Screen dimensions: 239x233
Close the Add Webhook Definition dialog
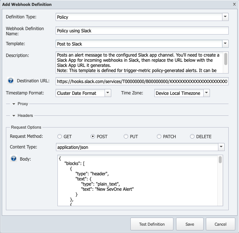pos(235,4)
